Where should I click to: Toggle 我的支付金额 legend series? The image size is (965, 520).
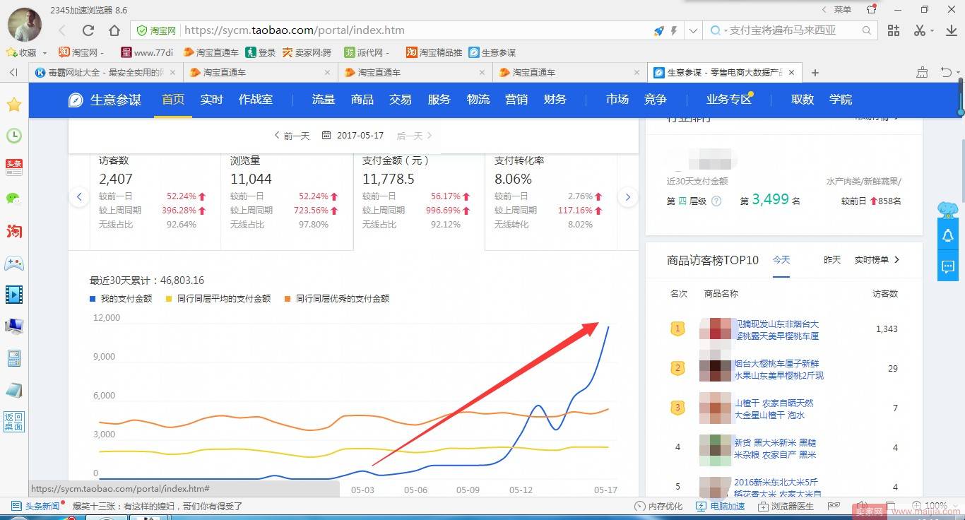point(121,299)
